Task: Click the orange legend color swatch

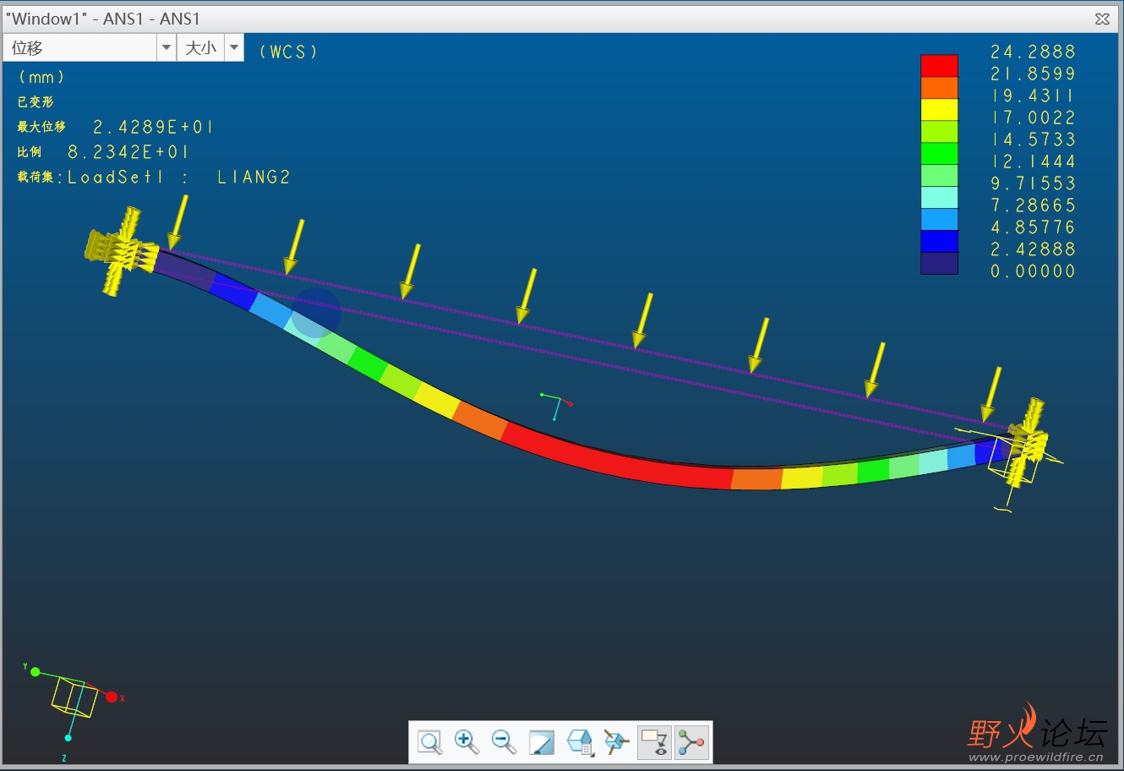Action: [x=939, y=88]
